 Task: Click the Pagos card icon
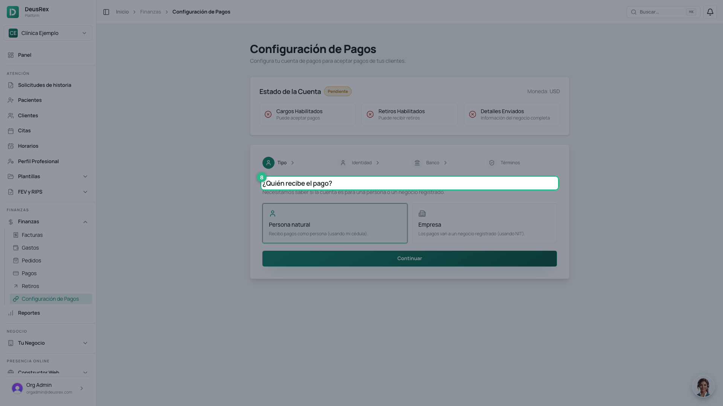16,273
